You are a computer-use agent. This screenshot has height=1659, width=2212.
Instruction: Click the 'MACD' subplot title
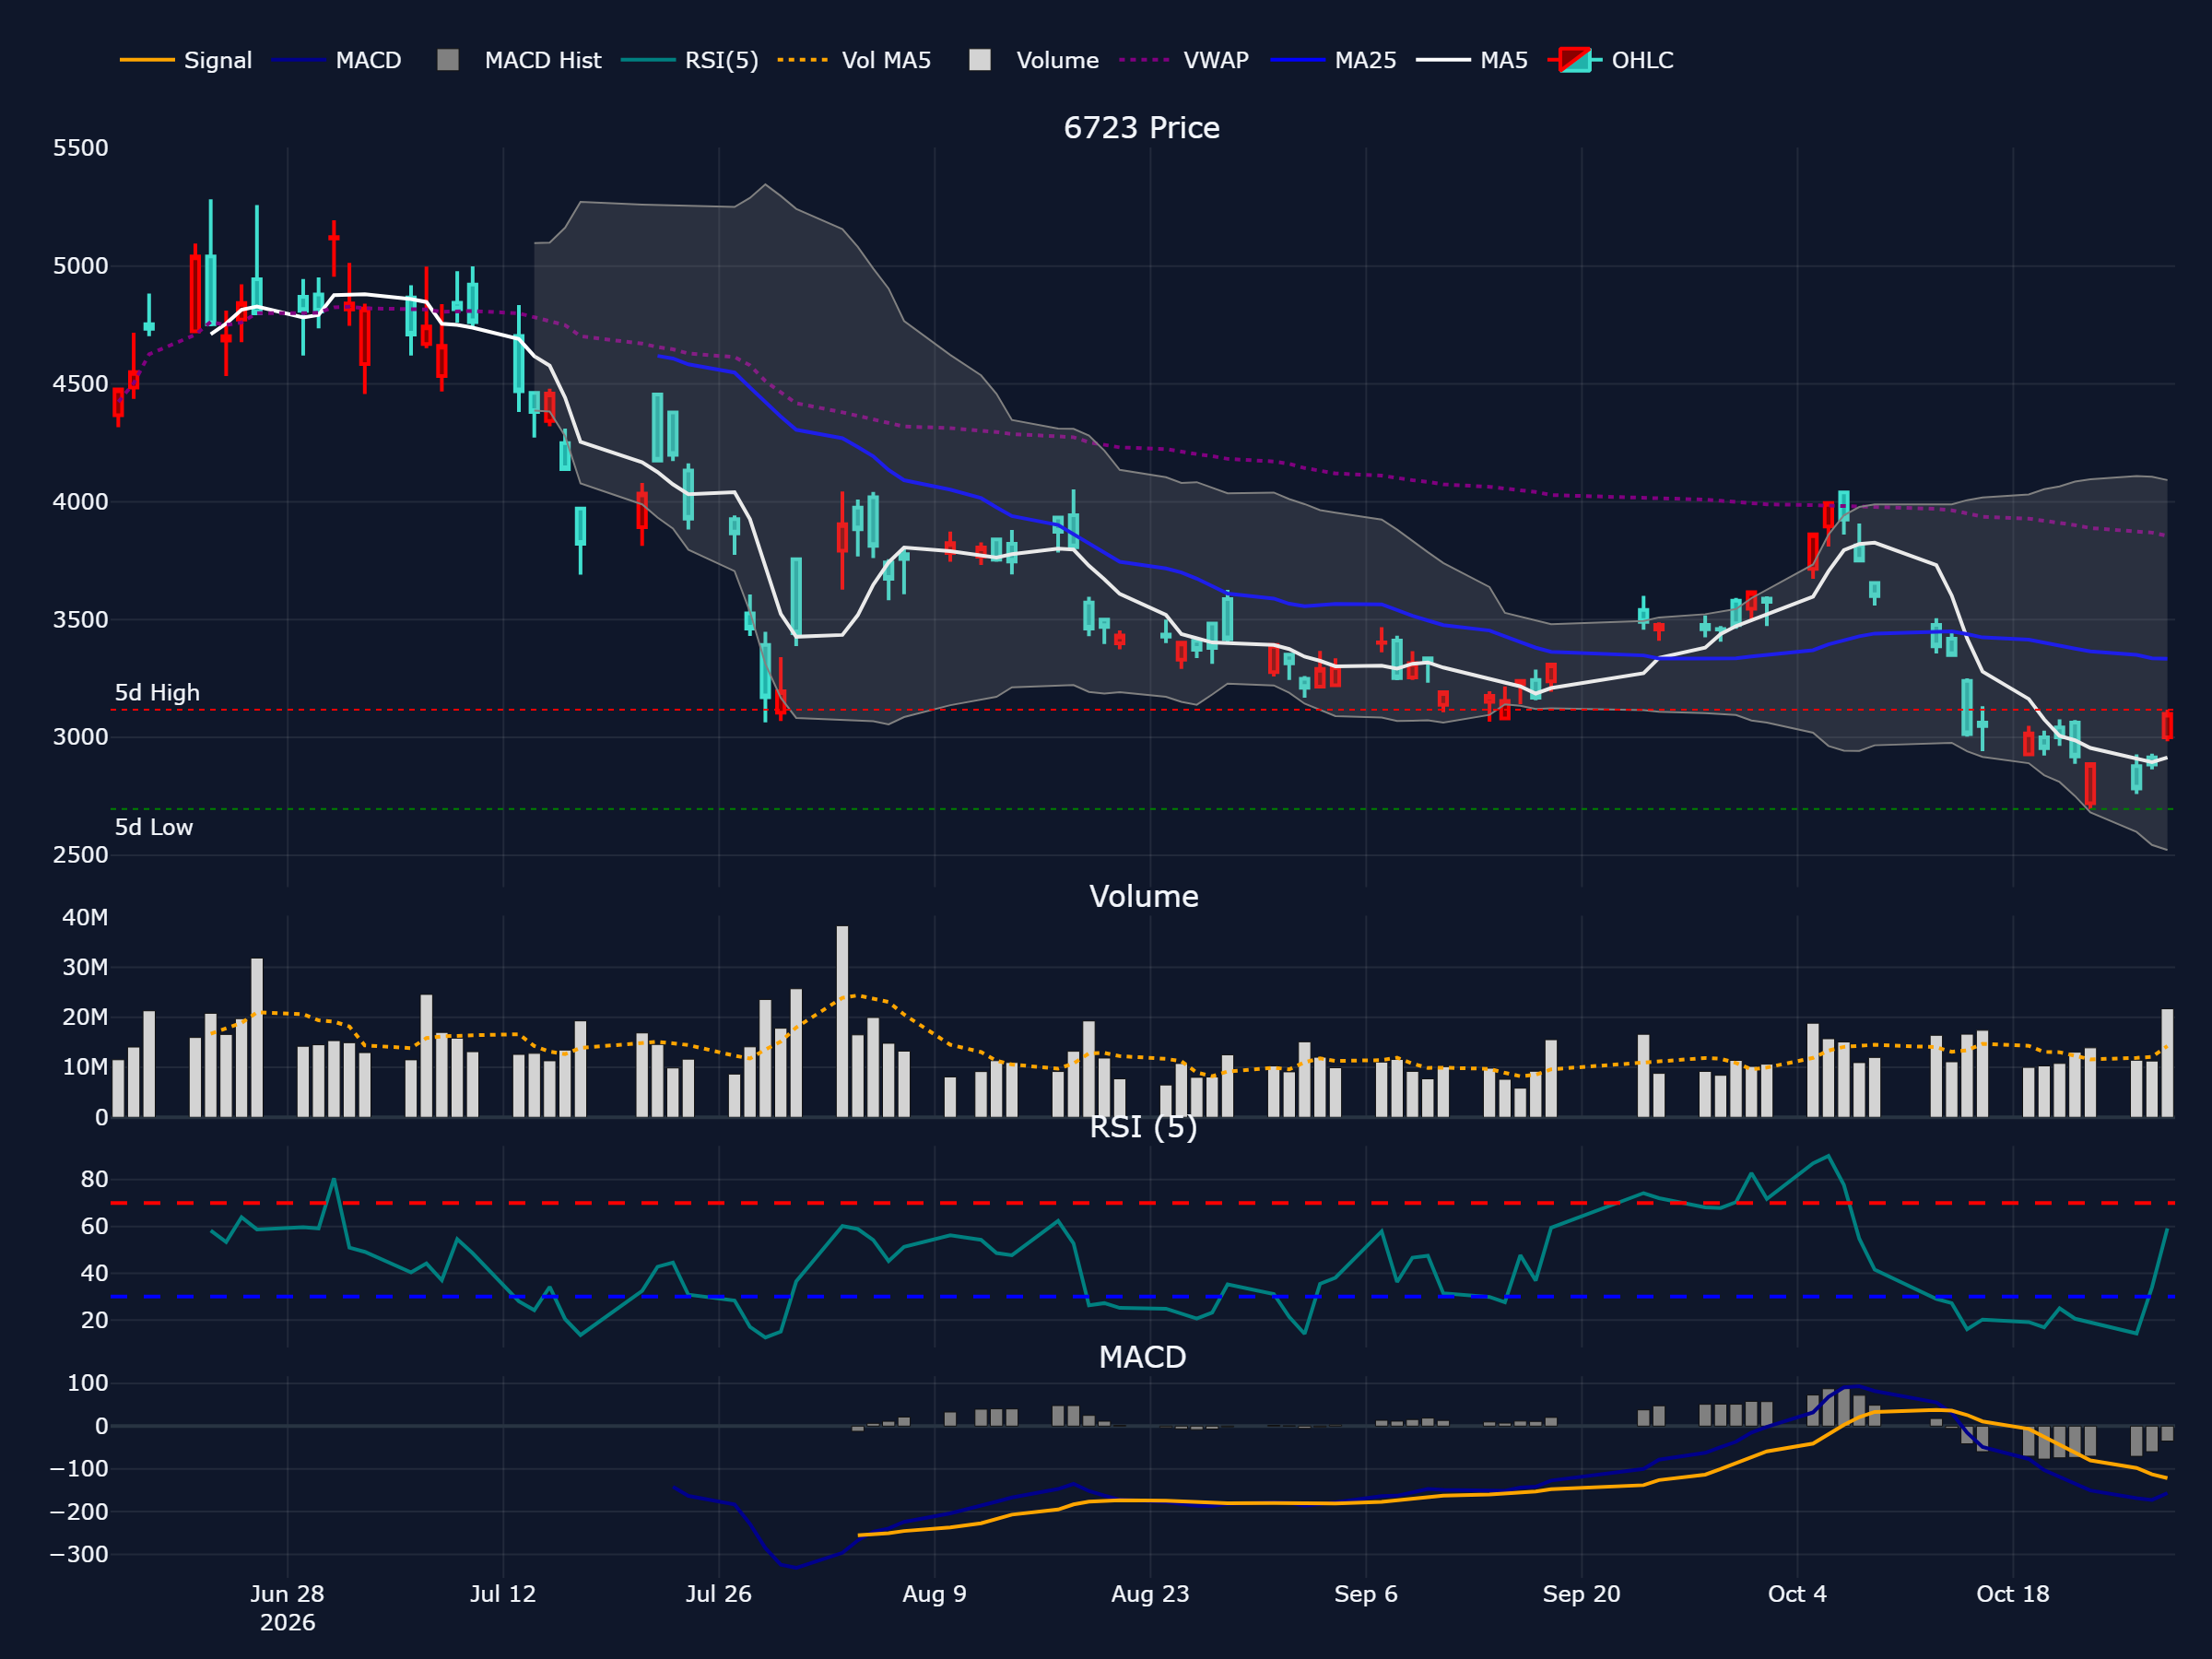1143,1357
